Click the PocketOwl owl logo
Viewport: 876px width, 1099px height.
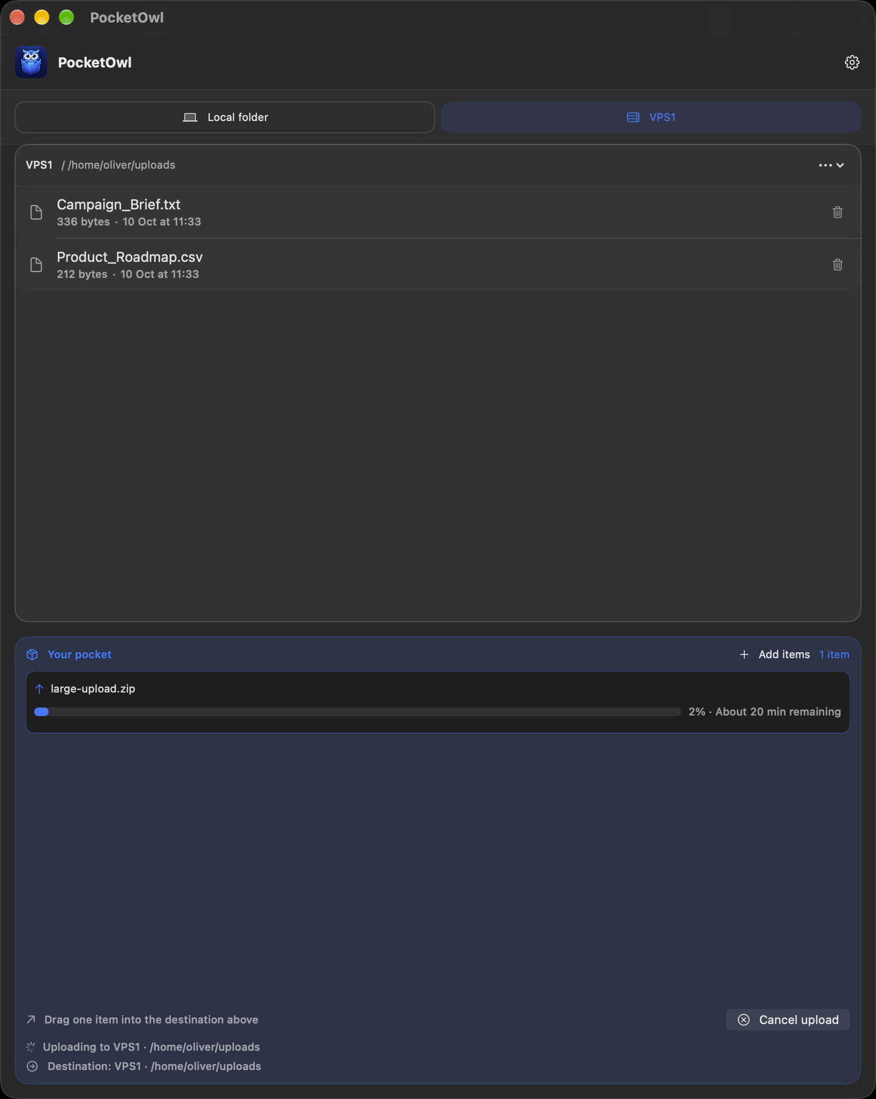pyautogui.click(x=31, y=62)
